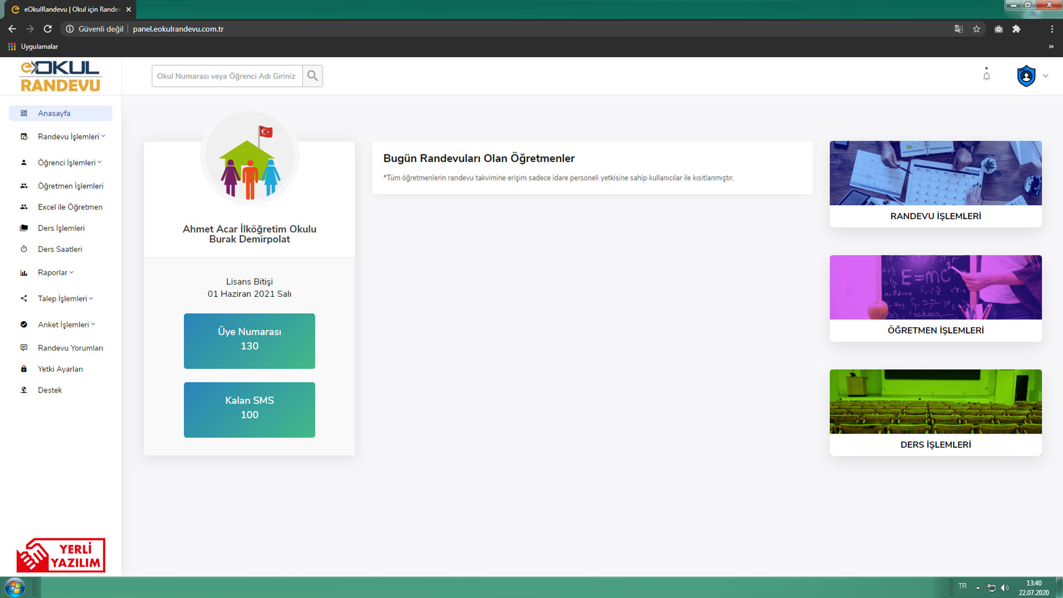Click system volume speaker icon
Screen dimensions: 1063x598
click(x=1005, y=587)
